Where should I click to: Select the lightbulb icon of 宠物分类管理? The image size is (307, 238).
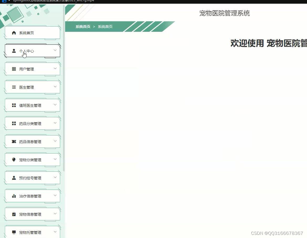click(14, 160)
